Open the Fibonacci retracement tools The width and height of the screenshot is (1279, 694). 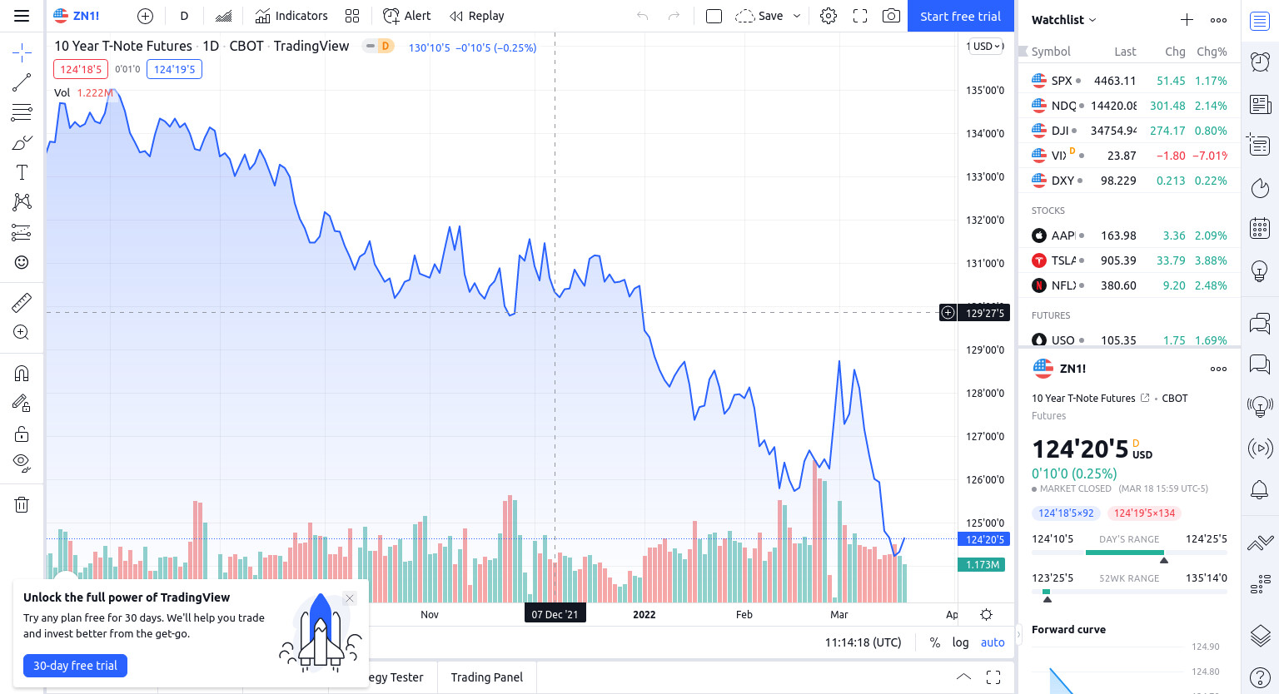pos(22,112)
